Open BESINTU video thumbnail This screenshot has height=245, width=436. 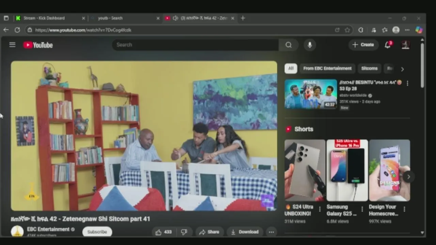[311, 94]
